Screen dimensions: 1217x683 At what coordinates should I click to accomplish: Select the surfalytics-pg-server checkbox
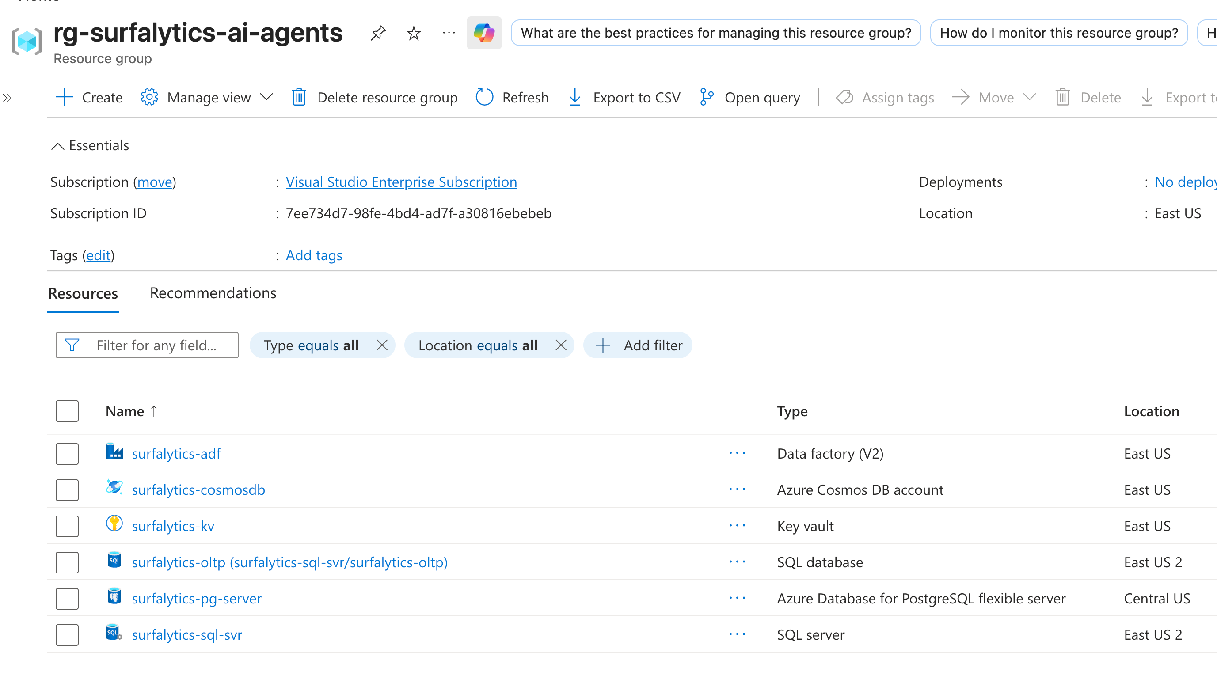tap(67, 599)
